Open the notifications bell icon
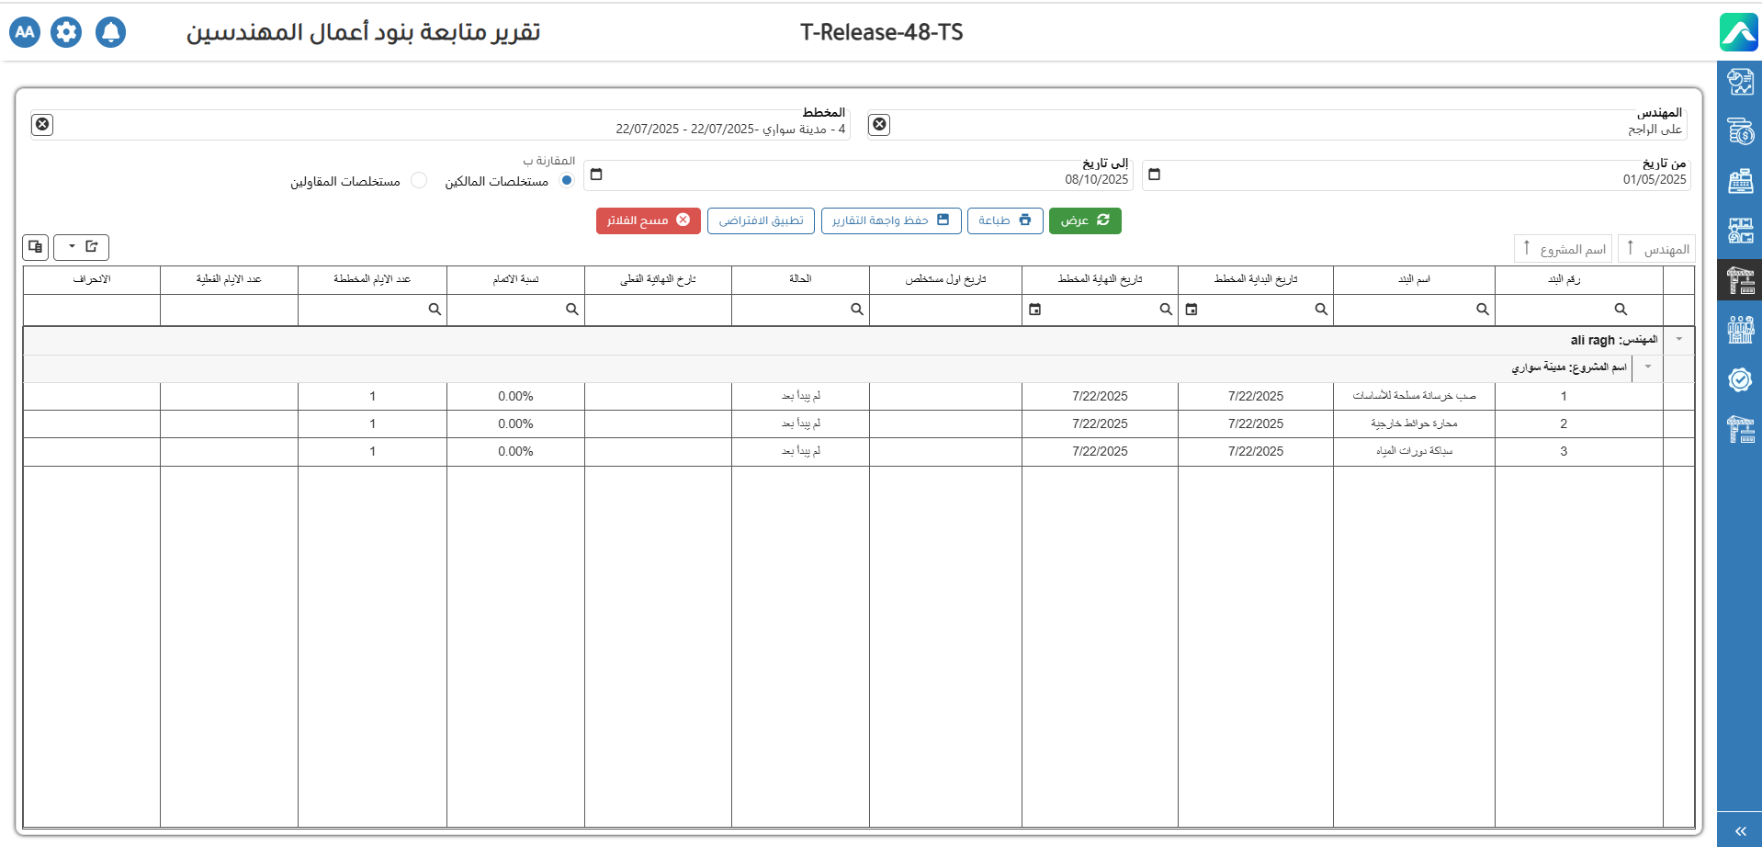1762x847 pixels. pos(110,32)
